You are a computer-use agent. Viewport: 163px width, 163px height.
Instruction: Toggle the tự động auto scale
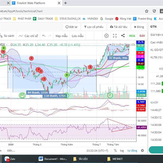click(132, 151)
